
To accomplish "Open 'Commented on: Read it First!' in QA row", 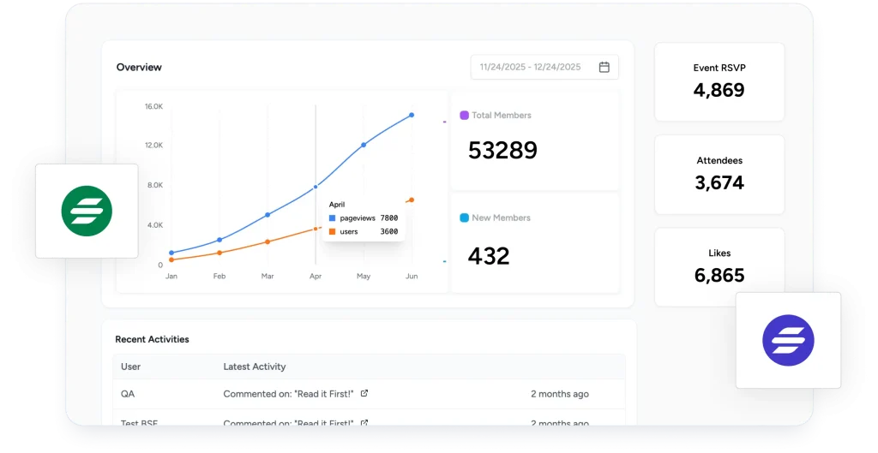I will coord(288,394).
